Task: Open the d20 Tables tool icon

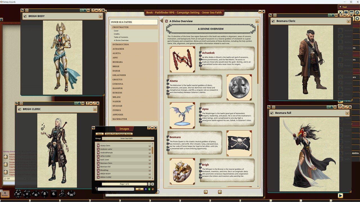Action: pyautogui.click(x=357, y=12)
